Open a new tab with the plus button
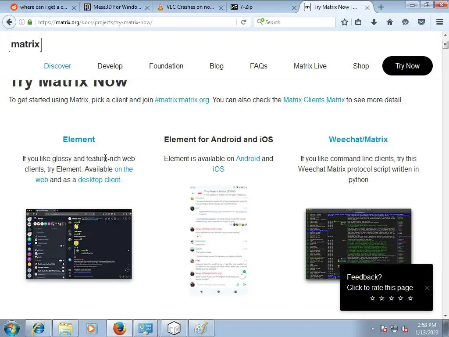The image size is (449, 337). [381, 7]
